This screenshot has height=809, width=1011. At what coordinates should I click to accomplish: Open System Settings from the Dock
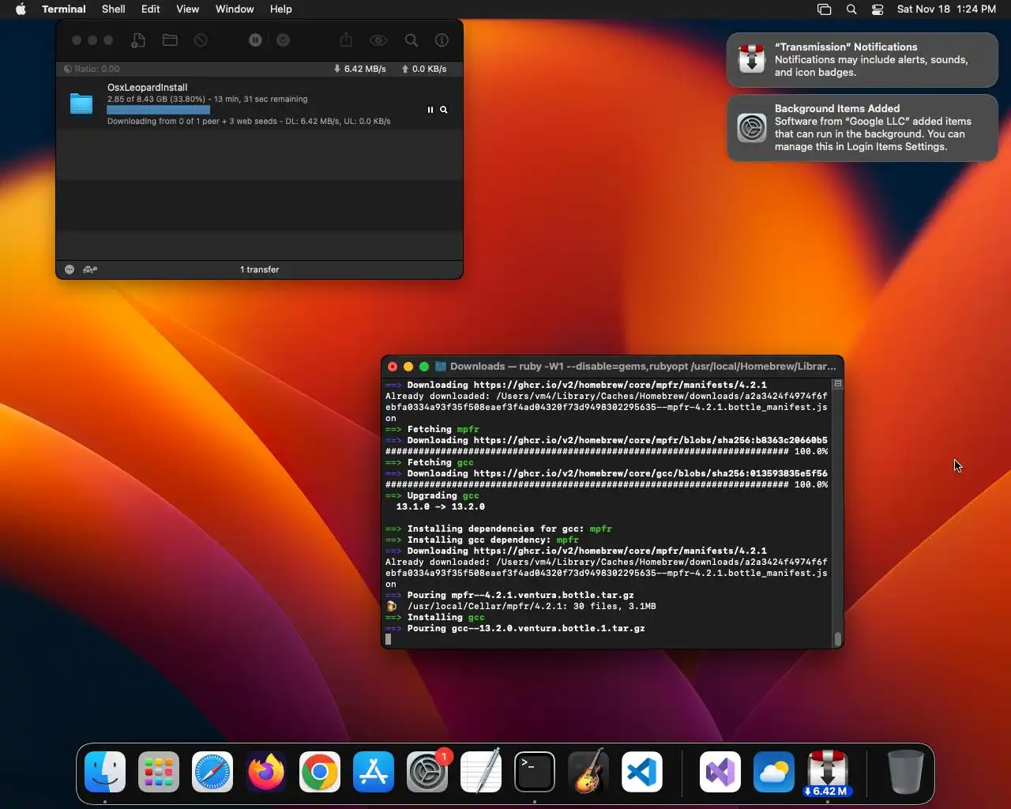pyautogui.click(x=427, y=772)
